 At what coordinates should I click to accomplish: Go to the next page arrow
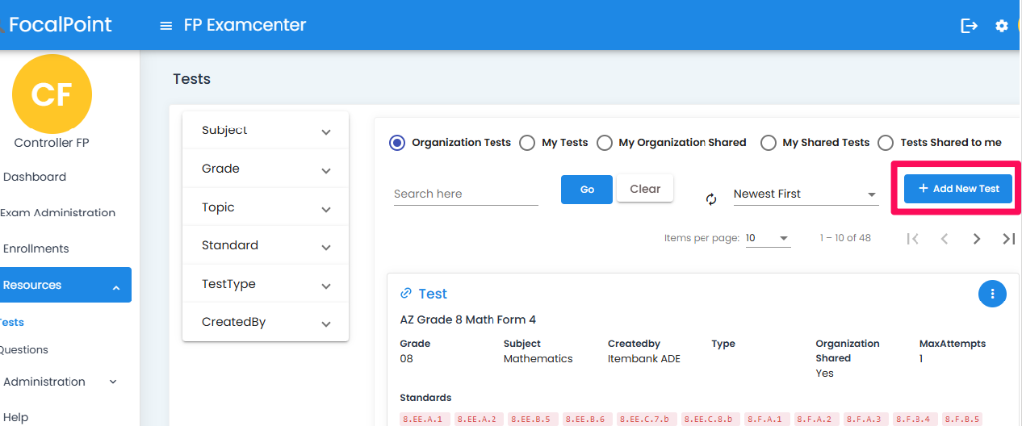977,238
